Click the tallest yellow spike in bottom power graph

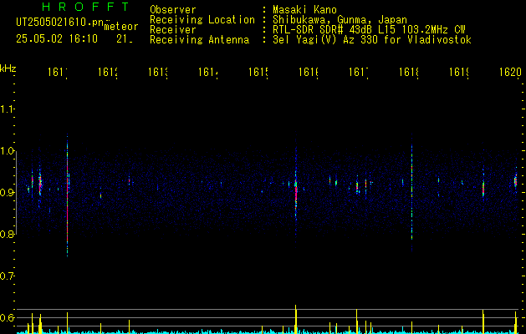coord(295,319)
